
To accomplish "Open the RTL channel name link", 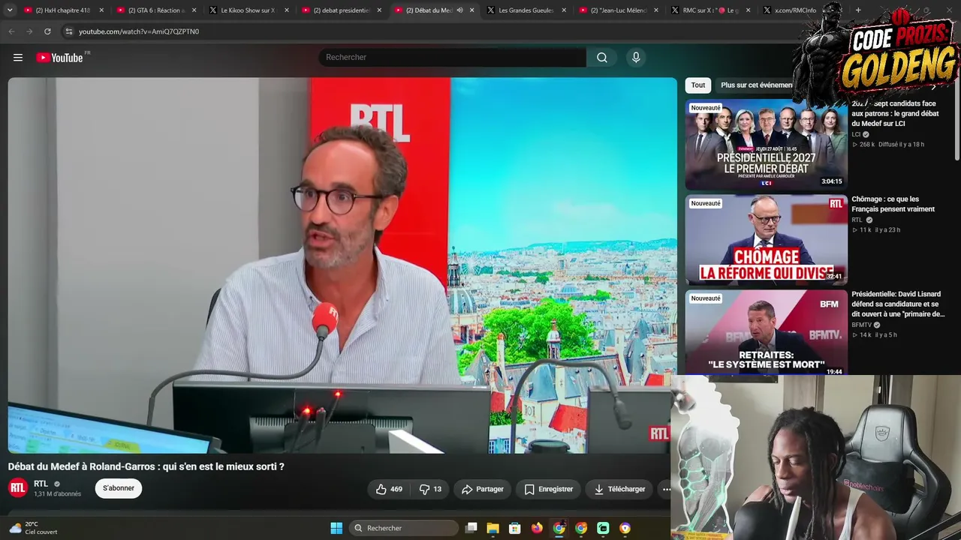I will pos(41,484).
